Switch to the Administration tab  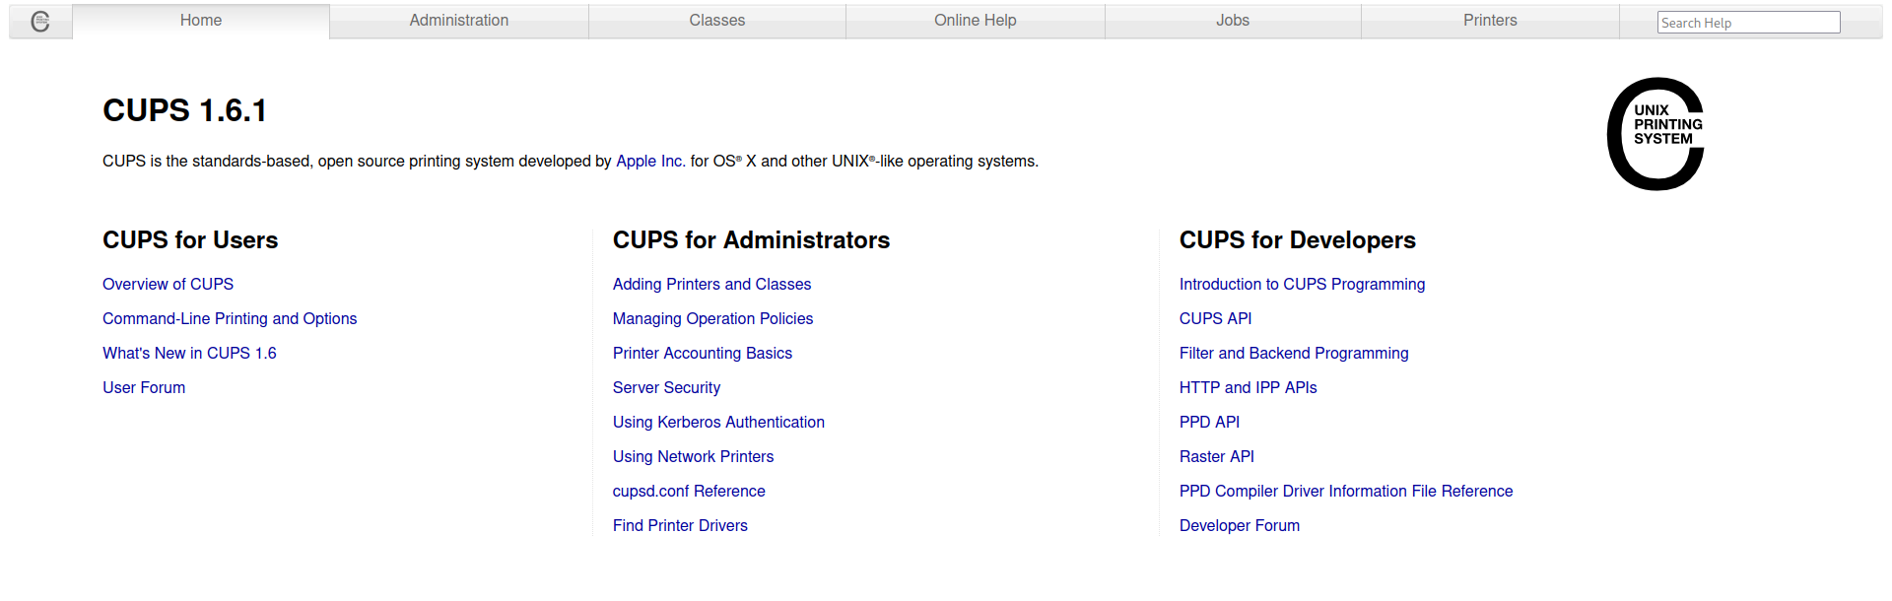[459, 21]
